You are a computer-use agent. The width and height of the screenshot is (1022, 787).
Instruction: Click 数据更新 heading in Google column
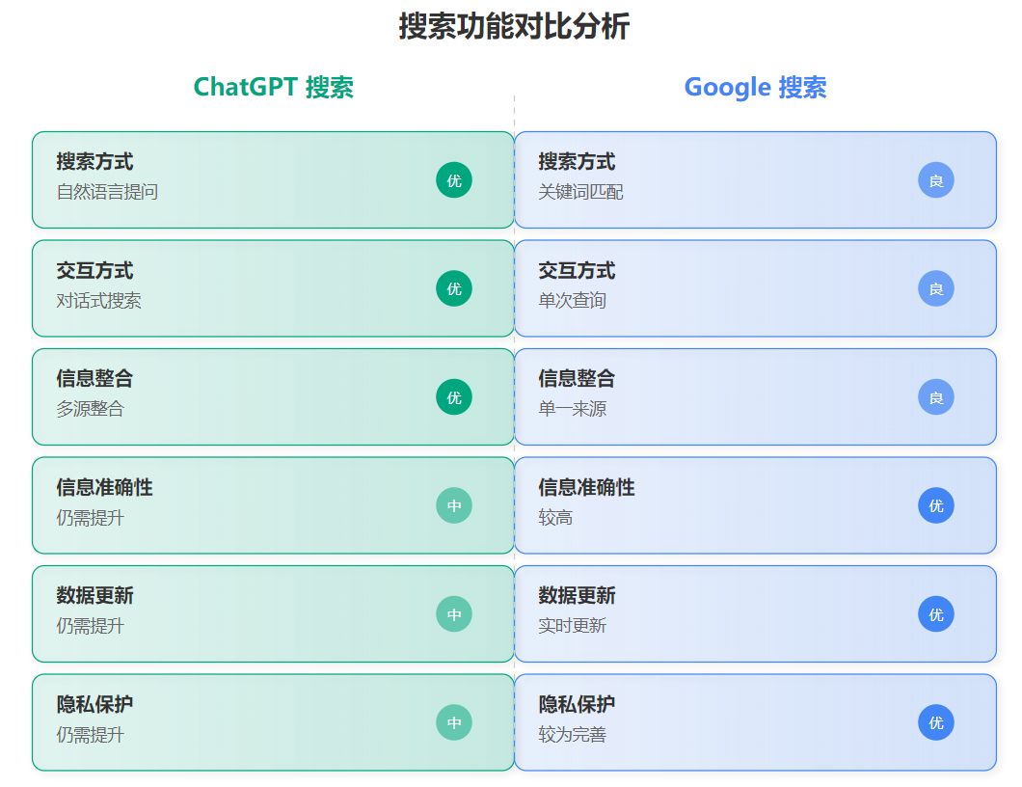(x=577, y=596)
